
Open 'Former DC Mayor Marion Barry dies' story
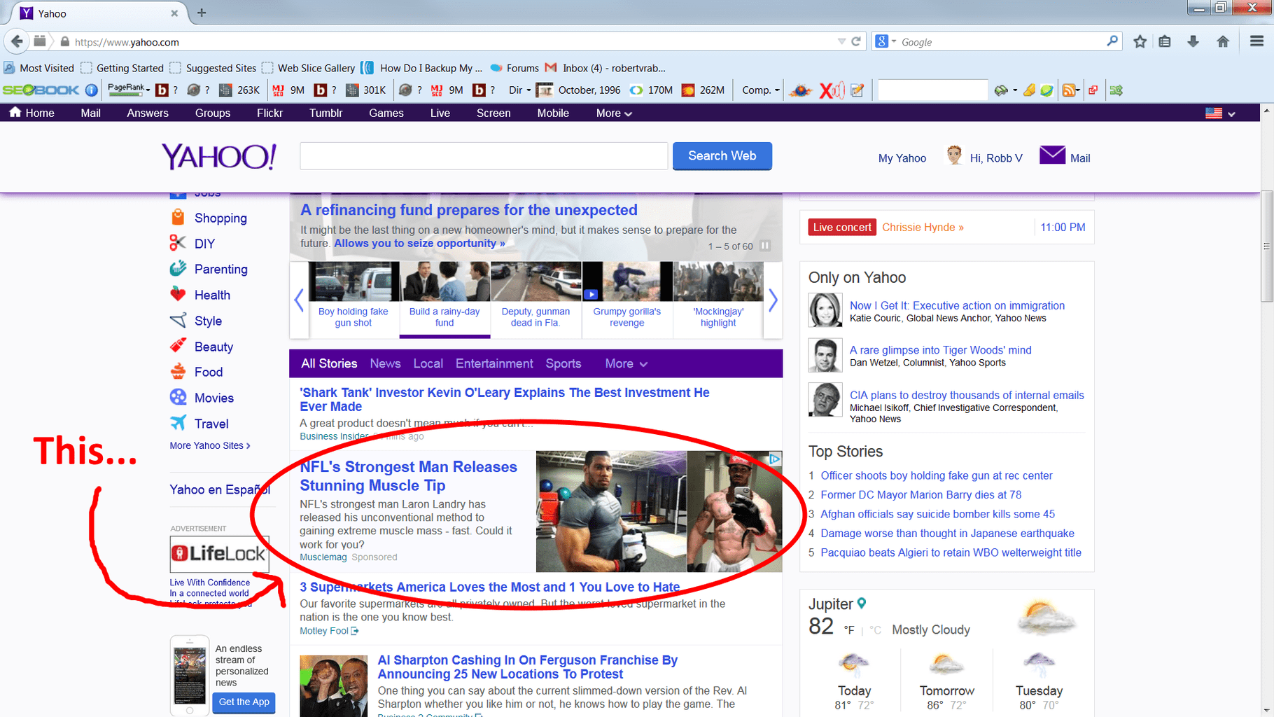[x=920, y=494]
